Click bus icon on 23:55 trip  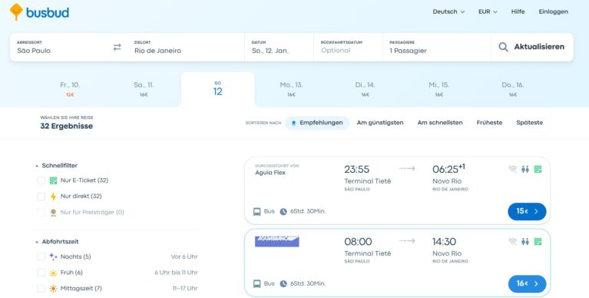click(257, 211)
